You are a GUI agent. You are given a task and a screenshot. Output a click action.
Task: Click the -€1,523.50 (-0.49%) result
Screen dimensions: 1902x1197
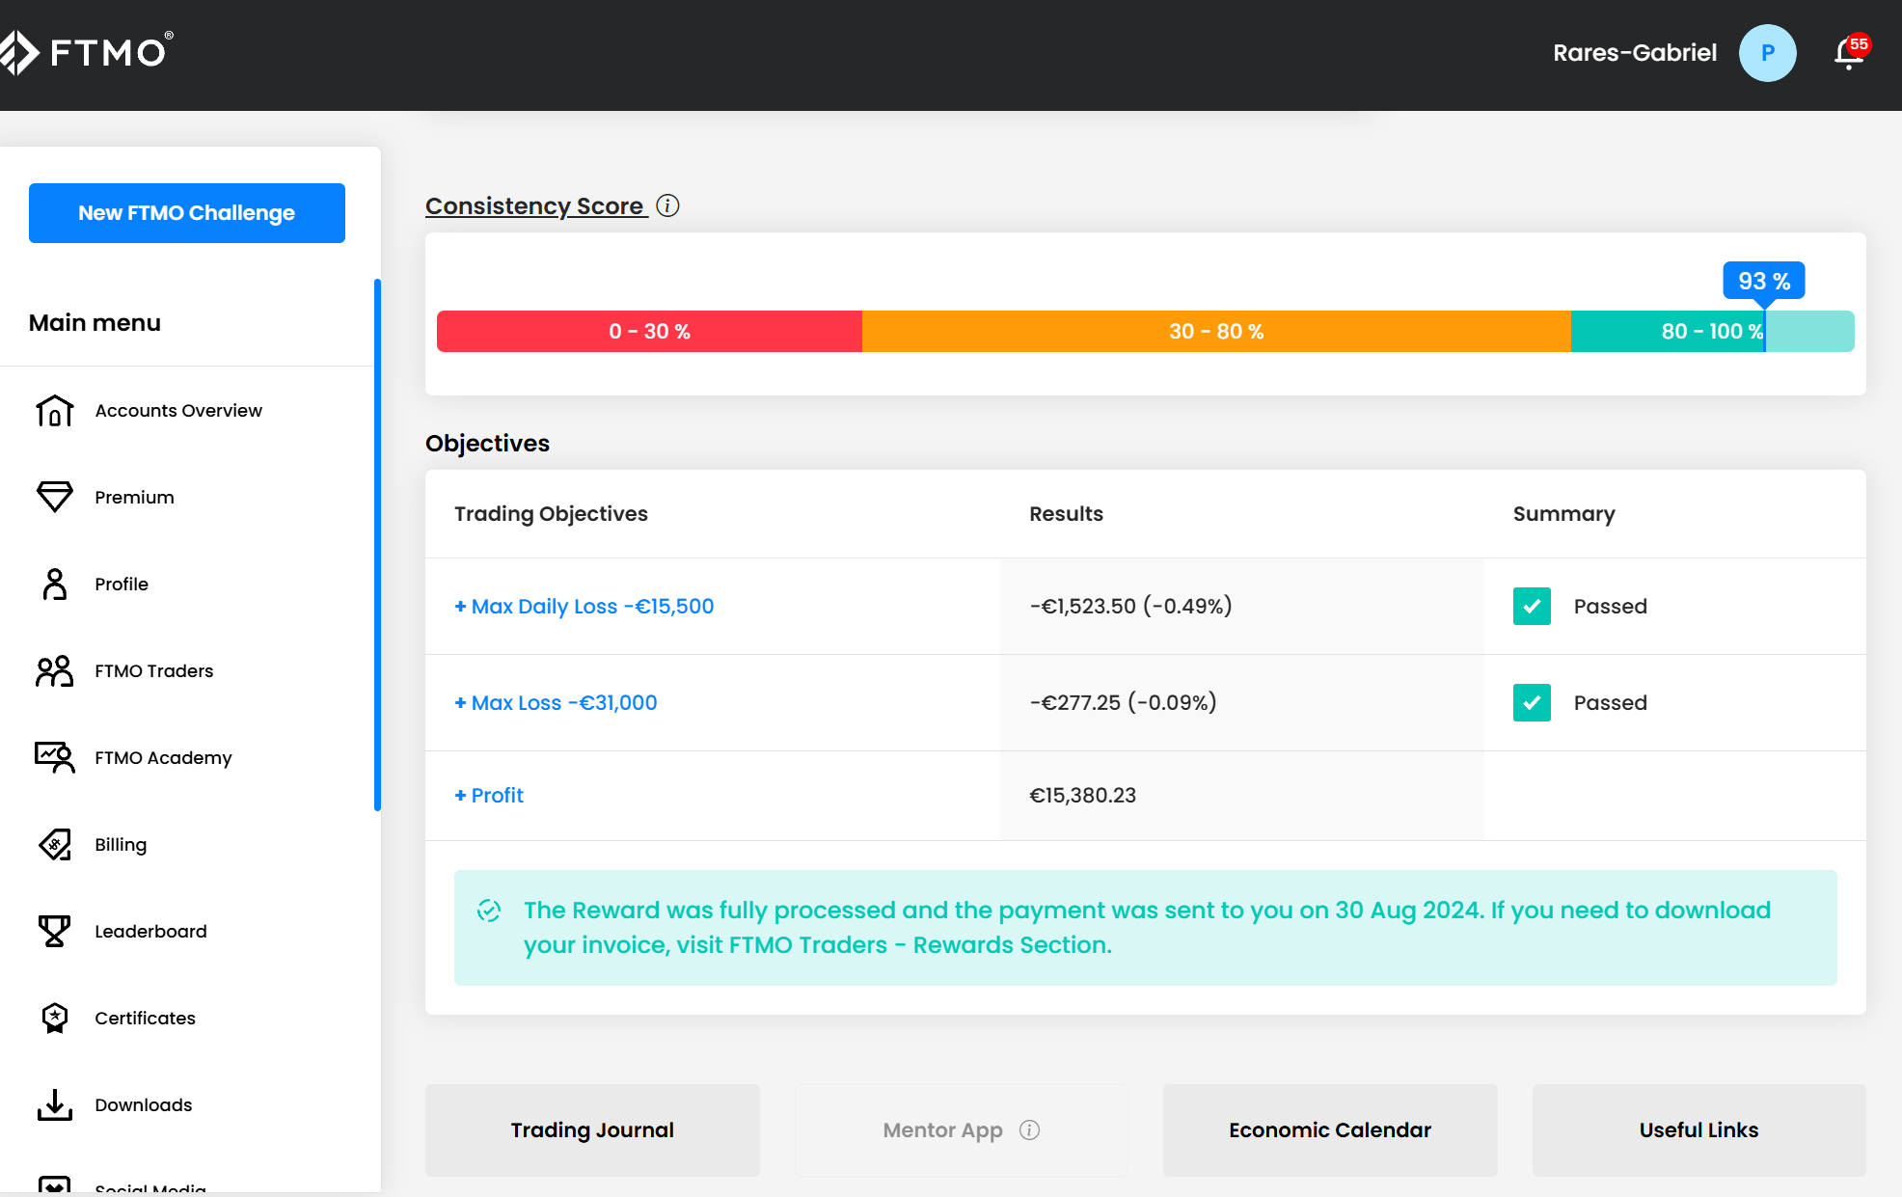1130,606
